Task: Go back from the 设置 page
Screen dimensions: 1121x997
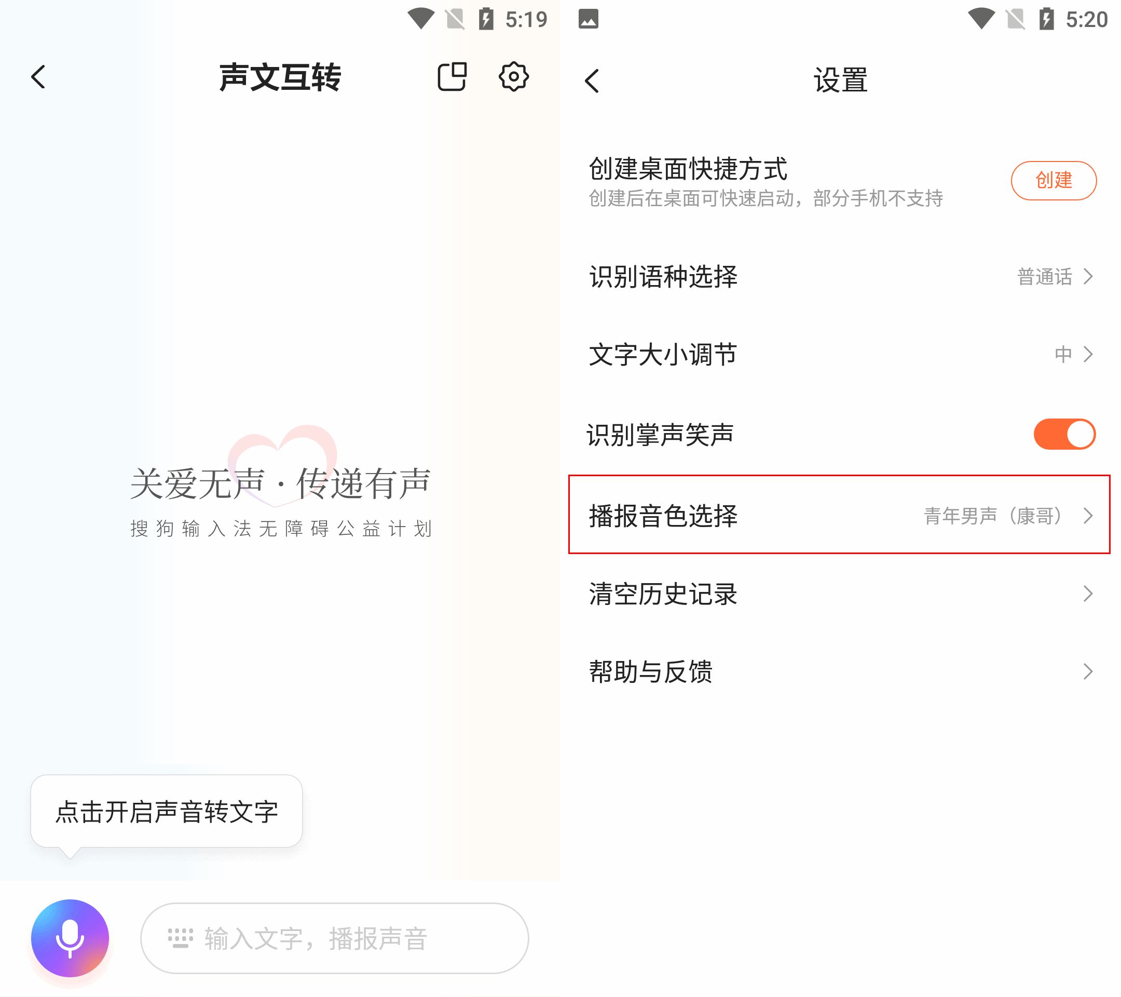Action: 592,80
